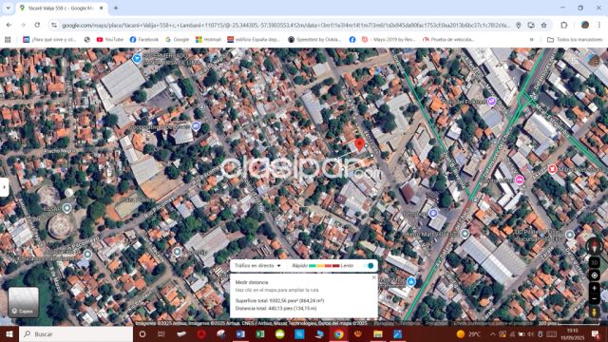The image size is (608, 342).
Task: Open the Todos los marcadores folder
Action: click(x=575, y=40)
